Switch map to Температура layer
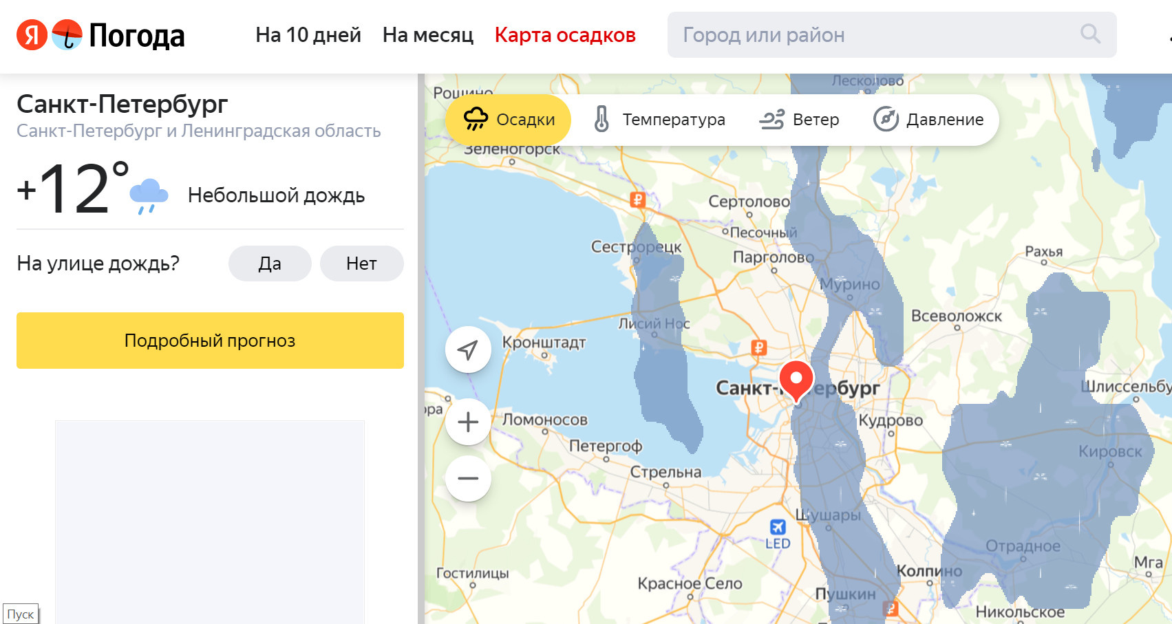 pyautogui.click(x=659, y=120)
